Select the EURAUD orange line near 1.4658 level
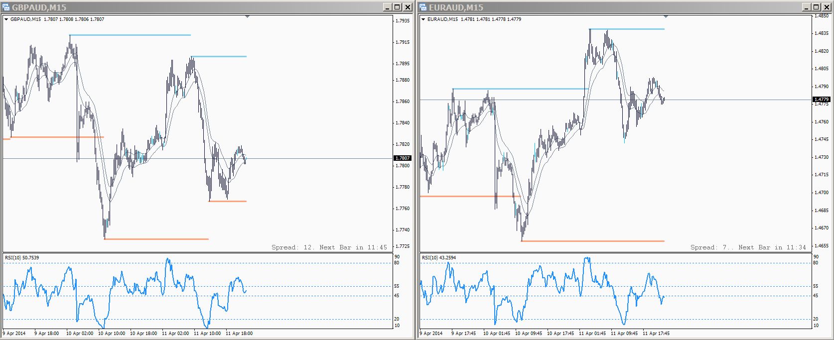 click(x=593, y=241)
